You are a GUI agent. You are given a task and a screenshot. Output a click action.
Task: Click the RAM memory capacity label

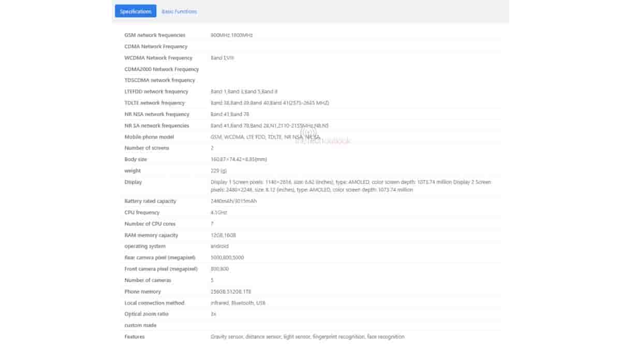(x=151, y=235)
